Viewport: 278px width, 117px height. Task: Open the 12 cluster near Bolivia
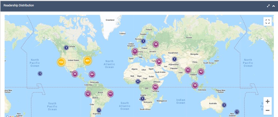coord(88,94)
